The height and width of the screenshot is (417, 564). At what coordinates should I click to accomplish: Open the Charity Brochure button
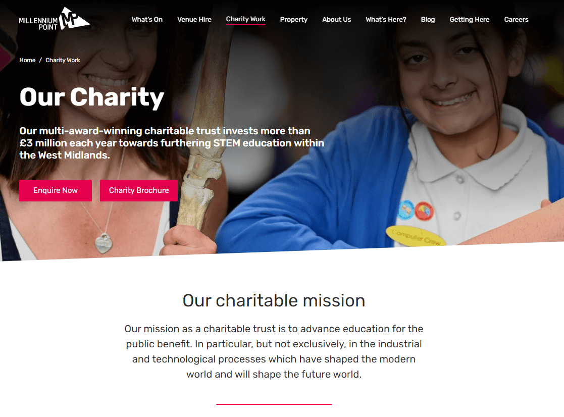point(138,190)
